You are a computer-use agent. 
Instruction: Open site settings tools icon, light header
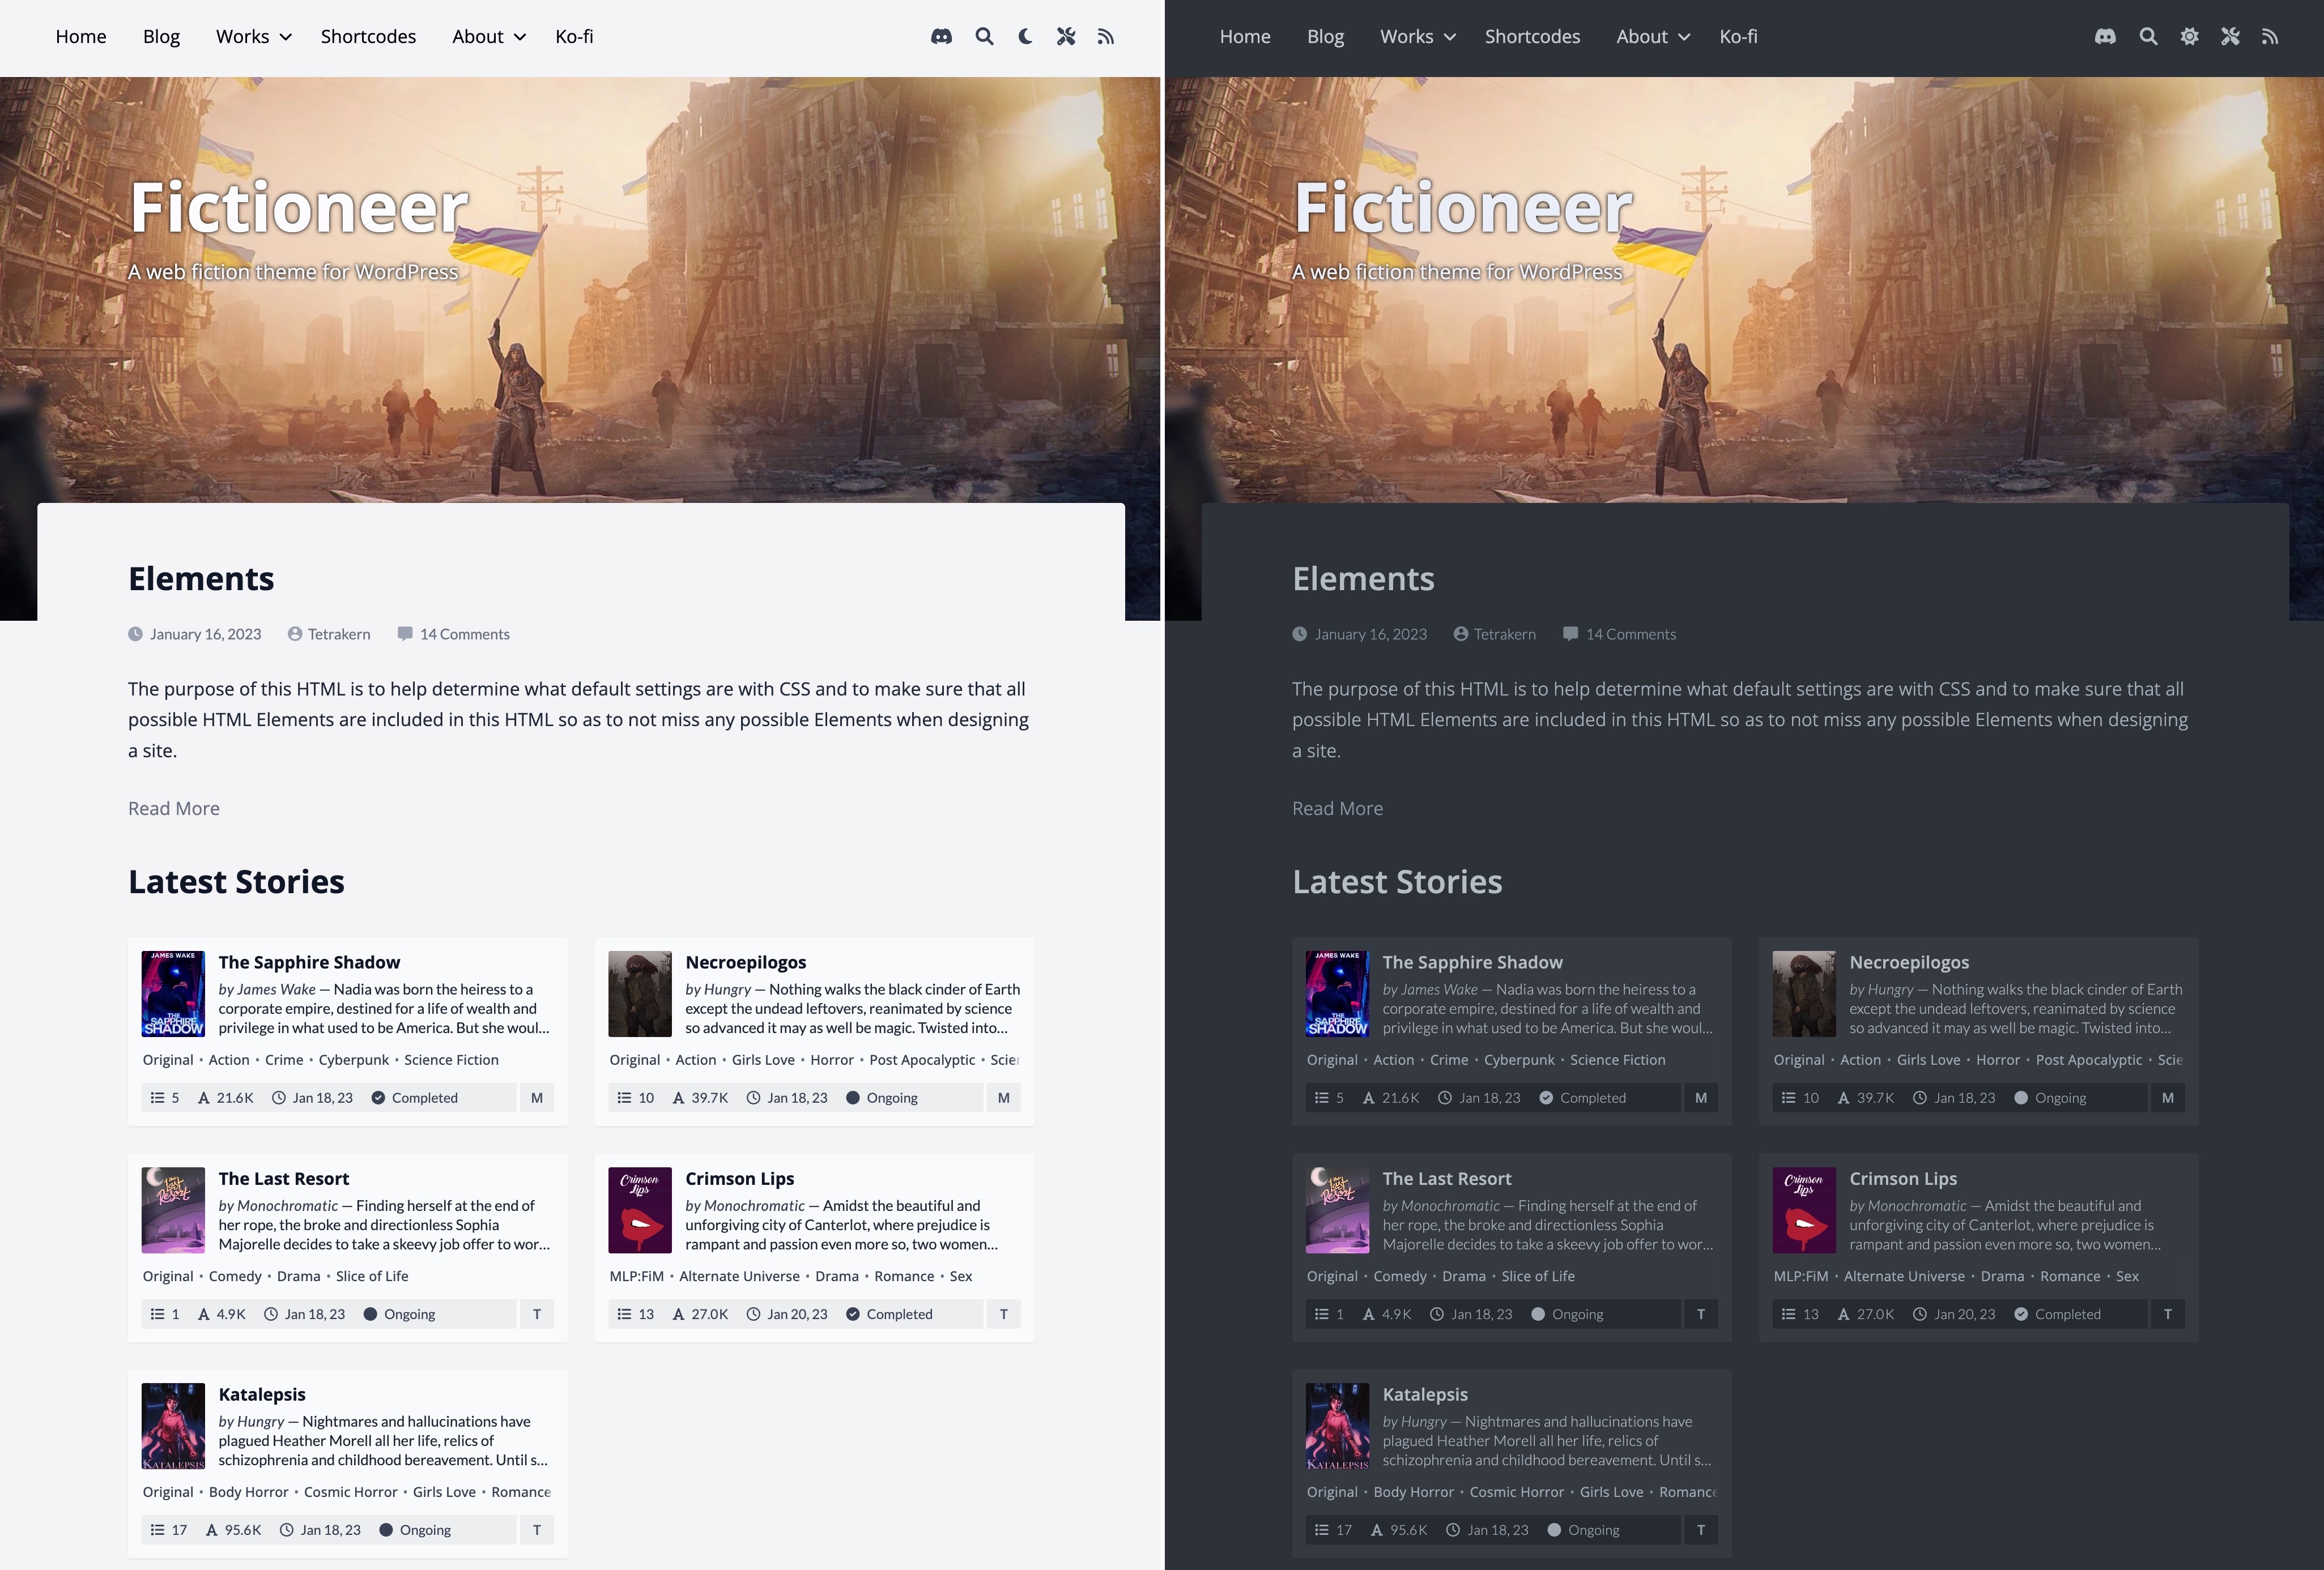[x=1066, y=37]
